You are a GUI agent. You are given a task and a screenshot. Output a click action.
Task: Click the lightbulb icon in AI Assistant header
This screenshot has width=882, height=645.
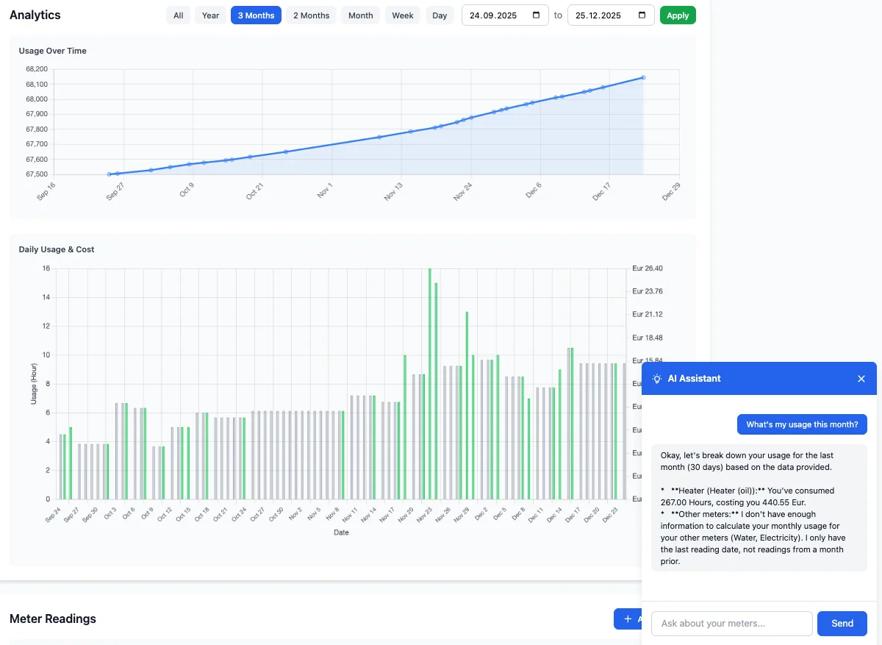coord(657,379)
